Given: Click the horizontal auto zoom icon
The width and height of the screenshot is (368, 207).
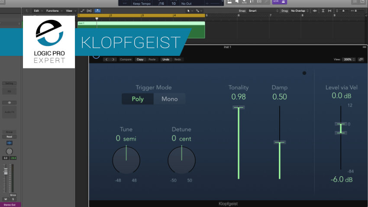Looking at the screenshot, I should point(330,11).
